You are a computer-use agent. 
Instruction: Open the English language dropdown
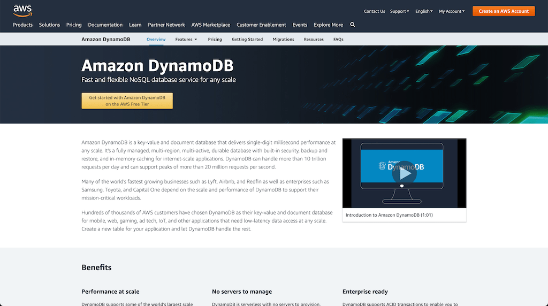(x=424, y=11)
